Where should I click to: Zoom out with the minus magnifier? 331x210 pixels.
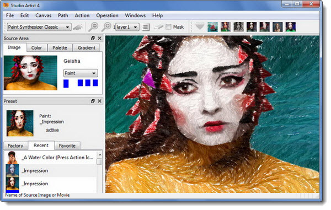93,27
